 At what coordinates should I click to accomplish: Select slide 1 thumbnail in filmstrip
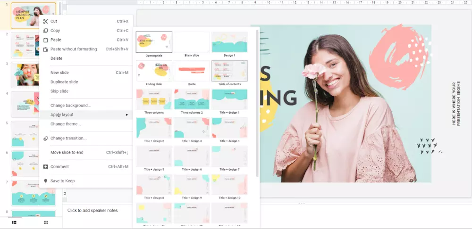pos(34,16)
